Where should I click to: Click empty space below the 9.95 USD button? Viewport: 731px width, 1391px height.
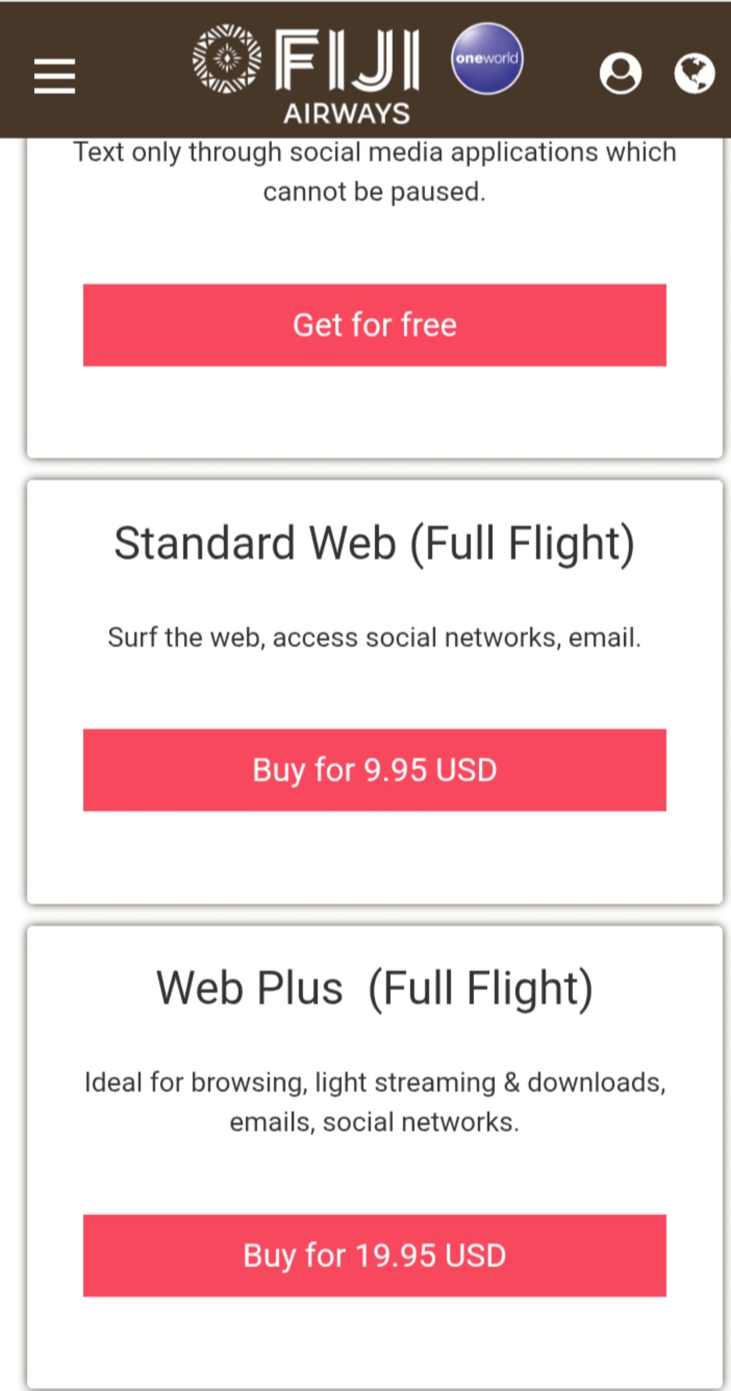(375, 856)
